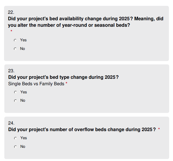Select No radio for bed availability change
Viewport: 173px width, 161px height.
(x=15, y=49)
